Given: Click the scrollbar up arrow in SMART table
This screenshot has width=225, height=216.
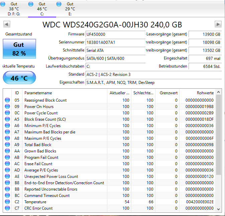Looking at the screenshot, I should coord(218,92).
